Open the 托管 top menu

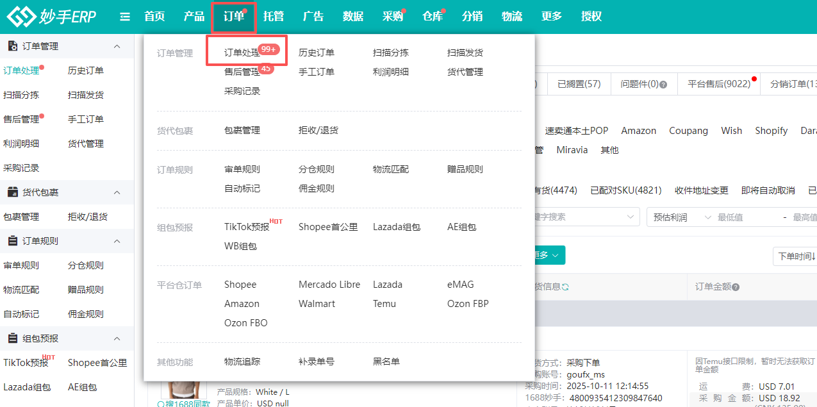[x=274, y=17]
